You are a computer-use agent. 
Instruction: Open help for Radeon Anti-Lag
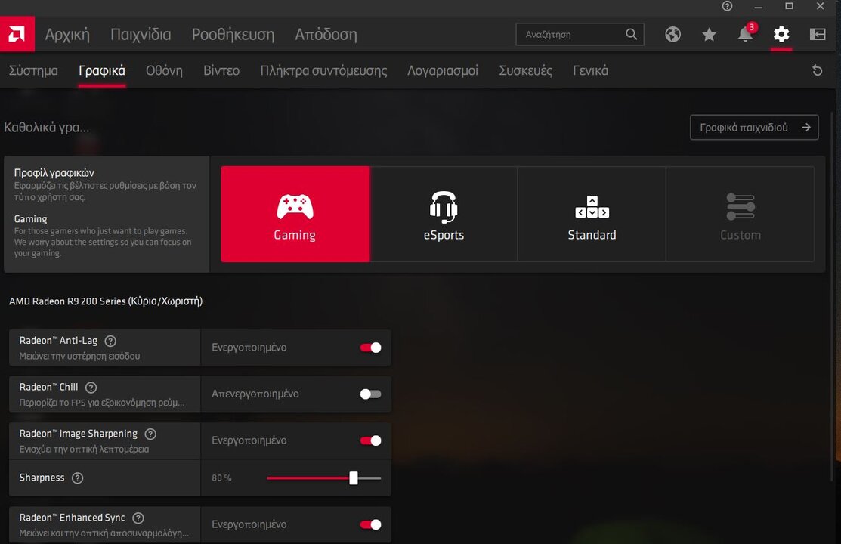pos(110,341)
